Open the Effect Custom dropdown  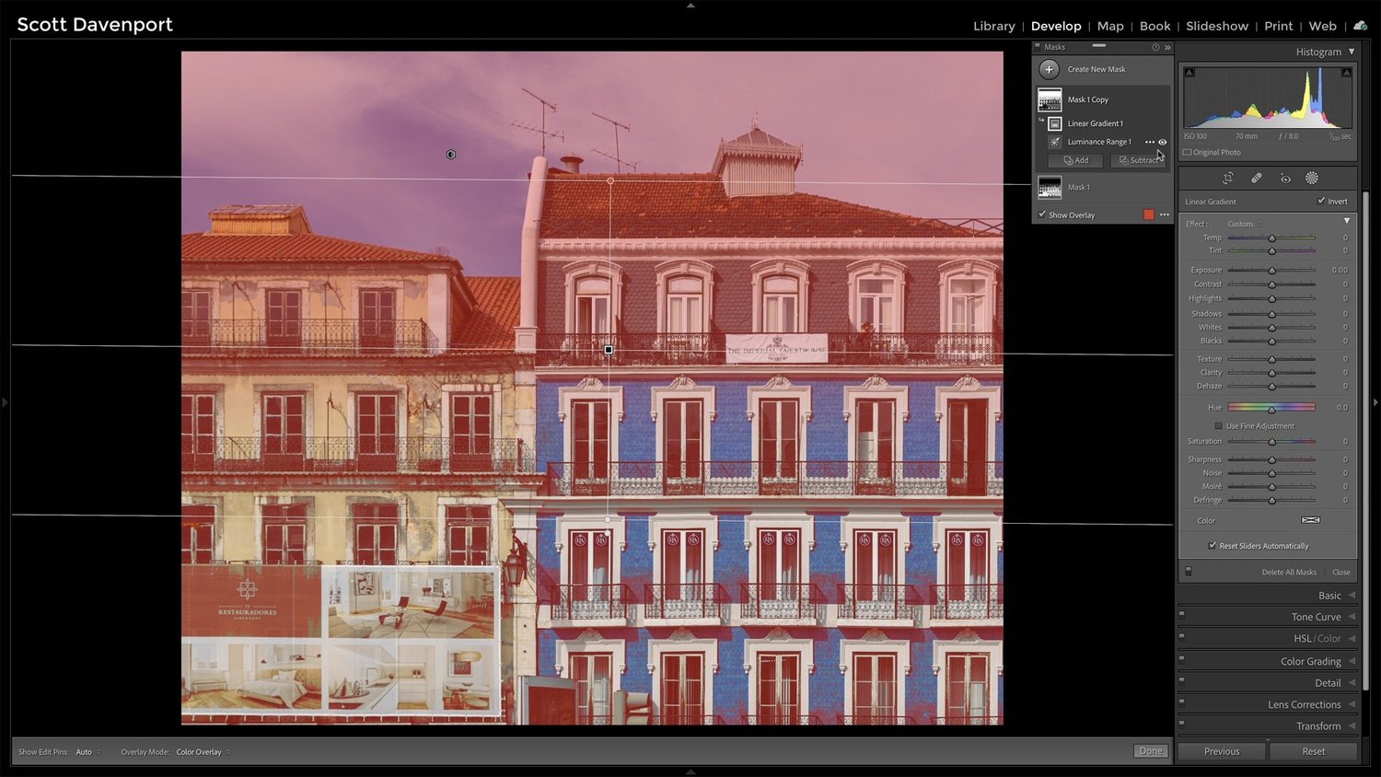tap(1241, 223)
